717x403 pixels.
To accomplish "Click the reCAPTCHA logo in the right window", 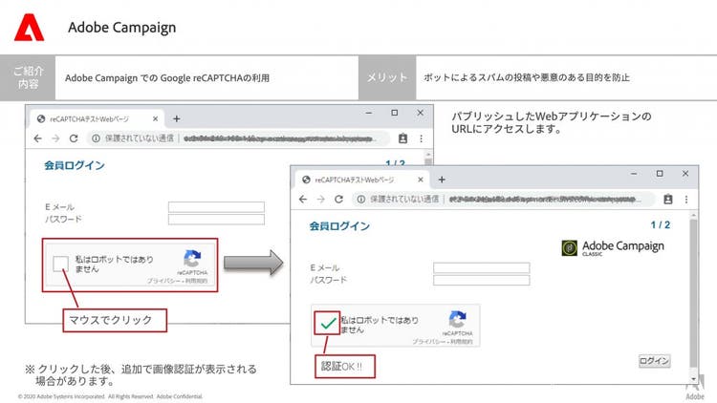I will pos(457,321).
